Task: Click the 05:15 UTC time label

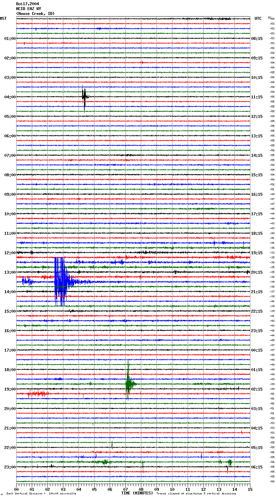Action: click(x=257, y=448)
